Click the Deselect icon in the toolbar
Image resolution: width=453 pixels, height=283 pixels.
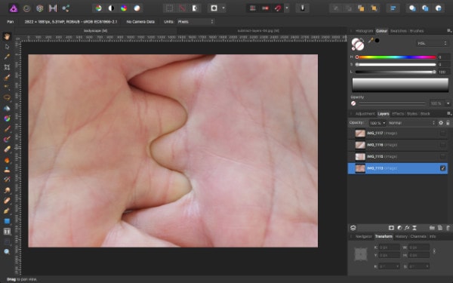tap(182, 8)
